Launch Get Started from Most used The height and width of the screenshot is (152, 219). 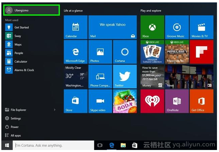(x=31, y=27)
